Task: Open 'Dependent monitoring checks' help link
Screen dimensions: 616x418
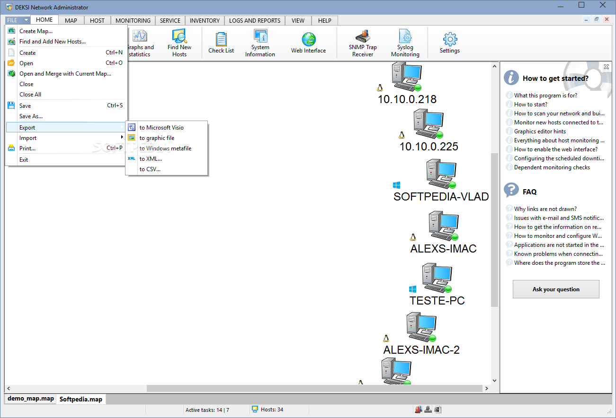Action: click(552, 167)
